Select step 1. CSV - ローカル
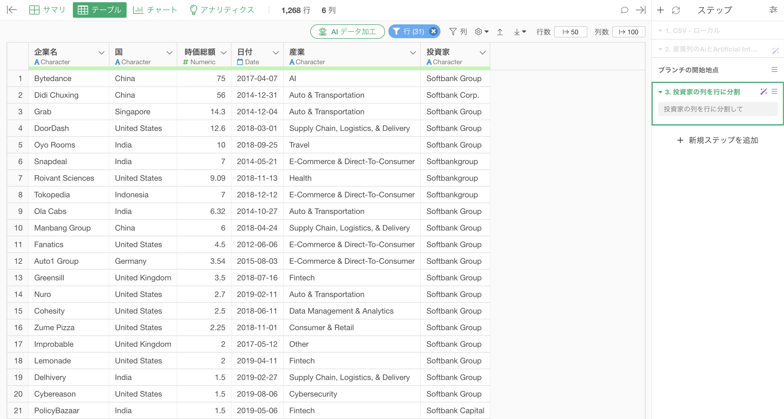The height and width of the screenshot is (419, 784). click(692, 30)
